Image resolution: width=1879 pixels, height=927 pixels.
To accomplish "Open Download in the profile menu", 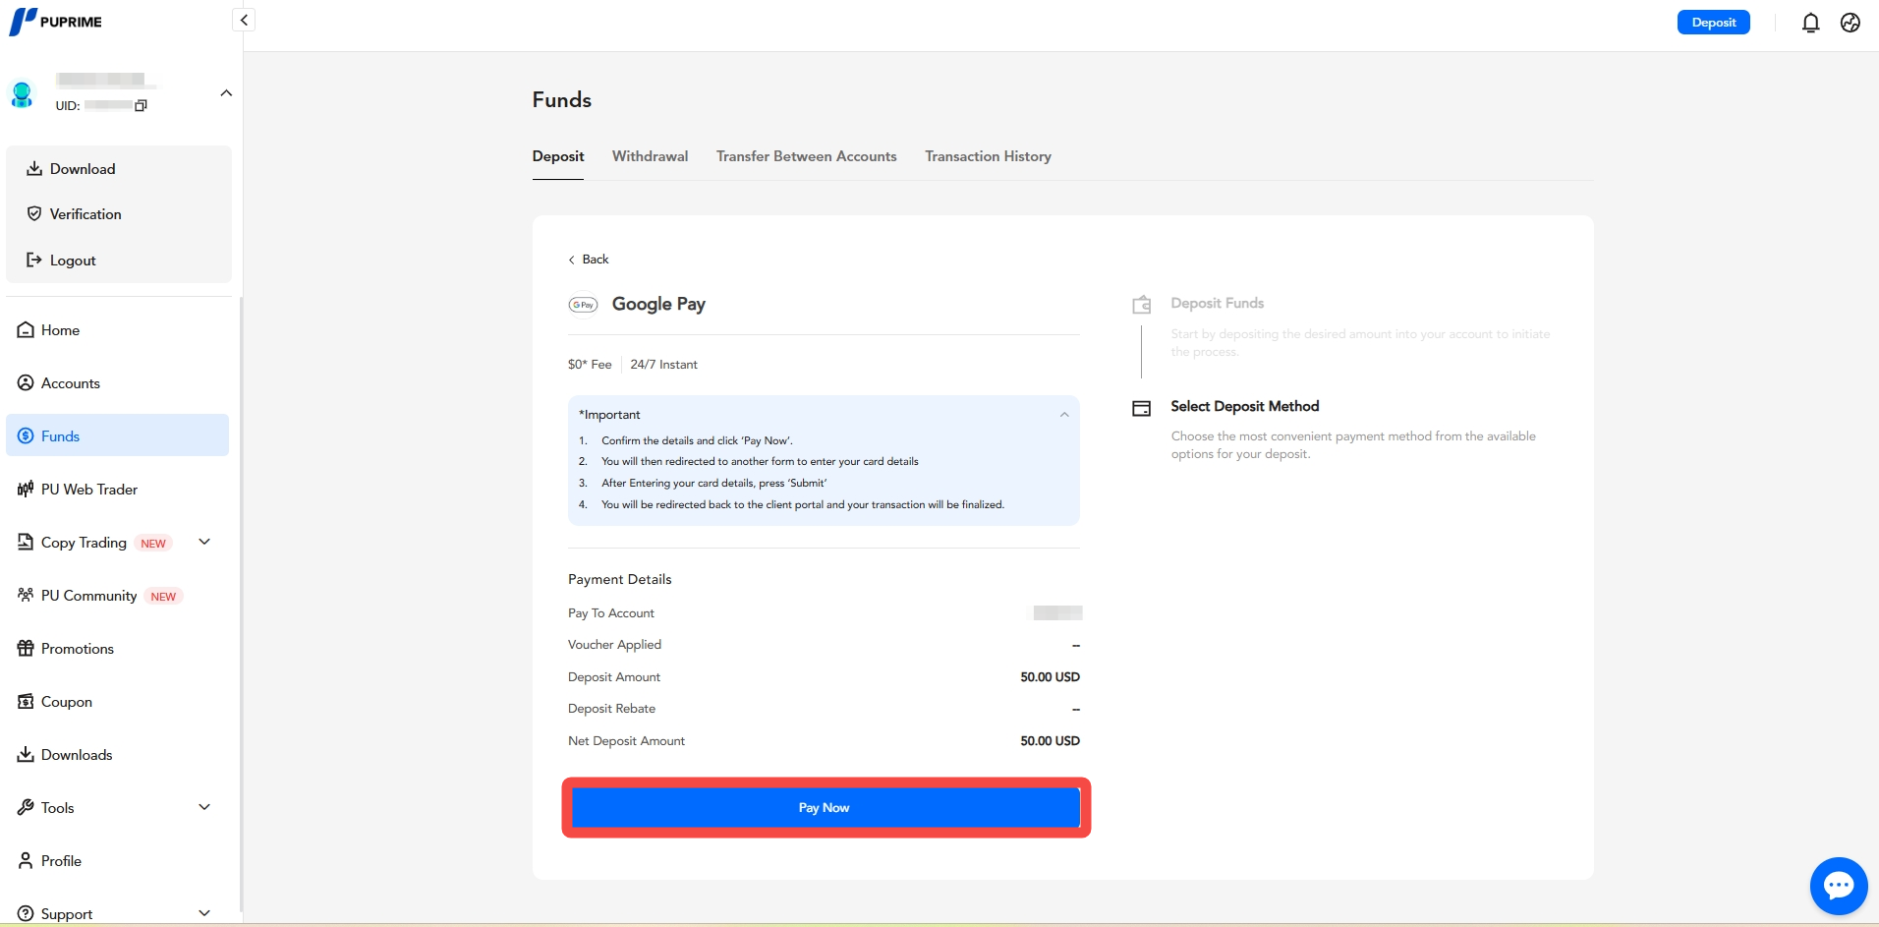I will click(119, 169).
